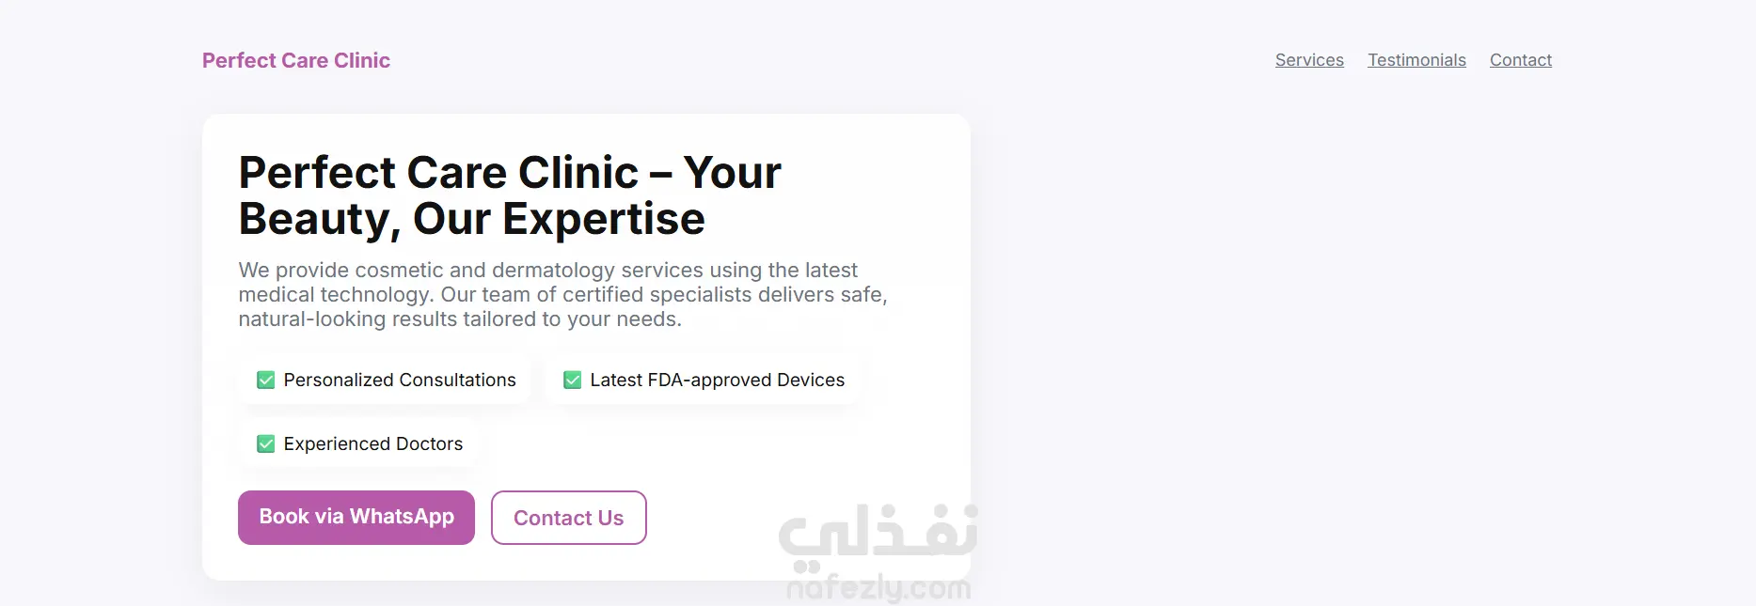Click the outlined Contact Us button
Viewport: 1756px width, 606px height.
pos(568,518)
